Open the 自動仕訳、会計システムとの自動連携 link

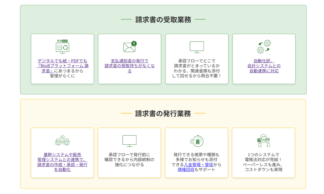(264, 66)
